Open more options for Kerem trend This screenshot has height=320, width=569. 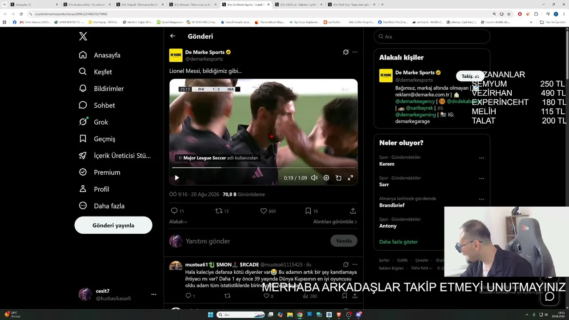[x=481, y=158]
